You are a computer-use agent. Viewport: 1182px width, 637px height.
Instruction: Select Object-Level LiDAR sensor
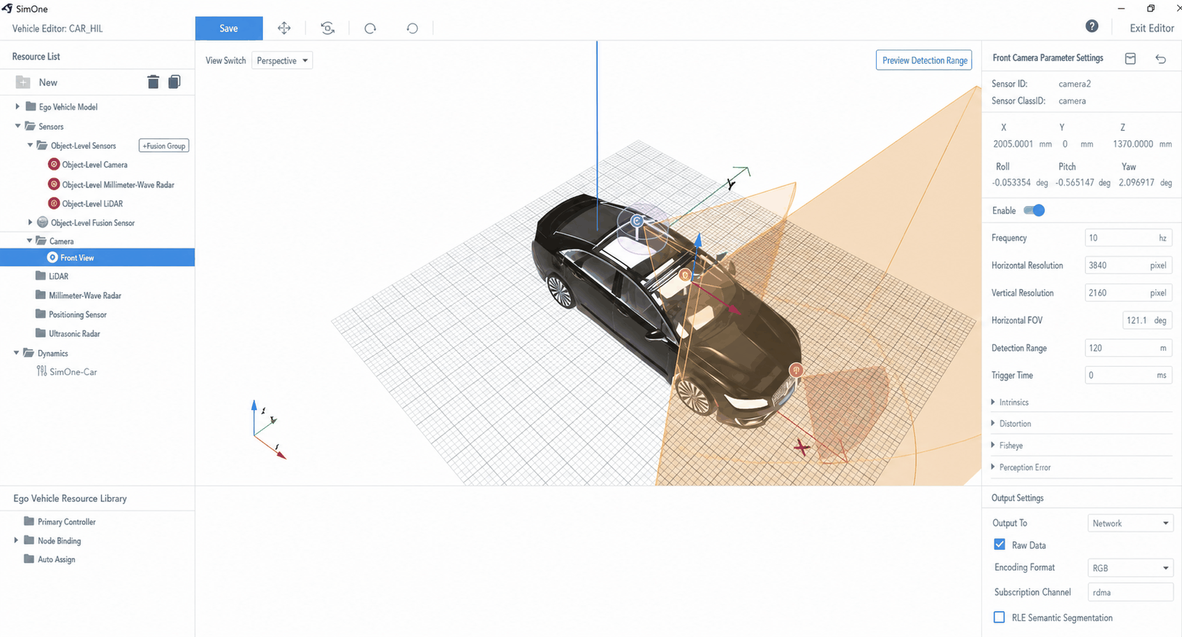click(x=92, y=204)
